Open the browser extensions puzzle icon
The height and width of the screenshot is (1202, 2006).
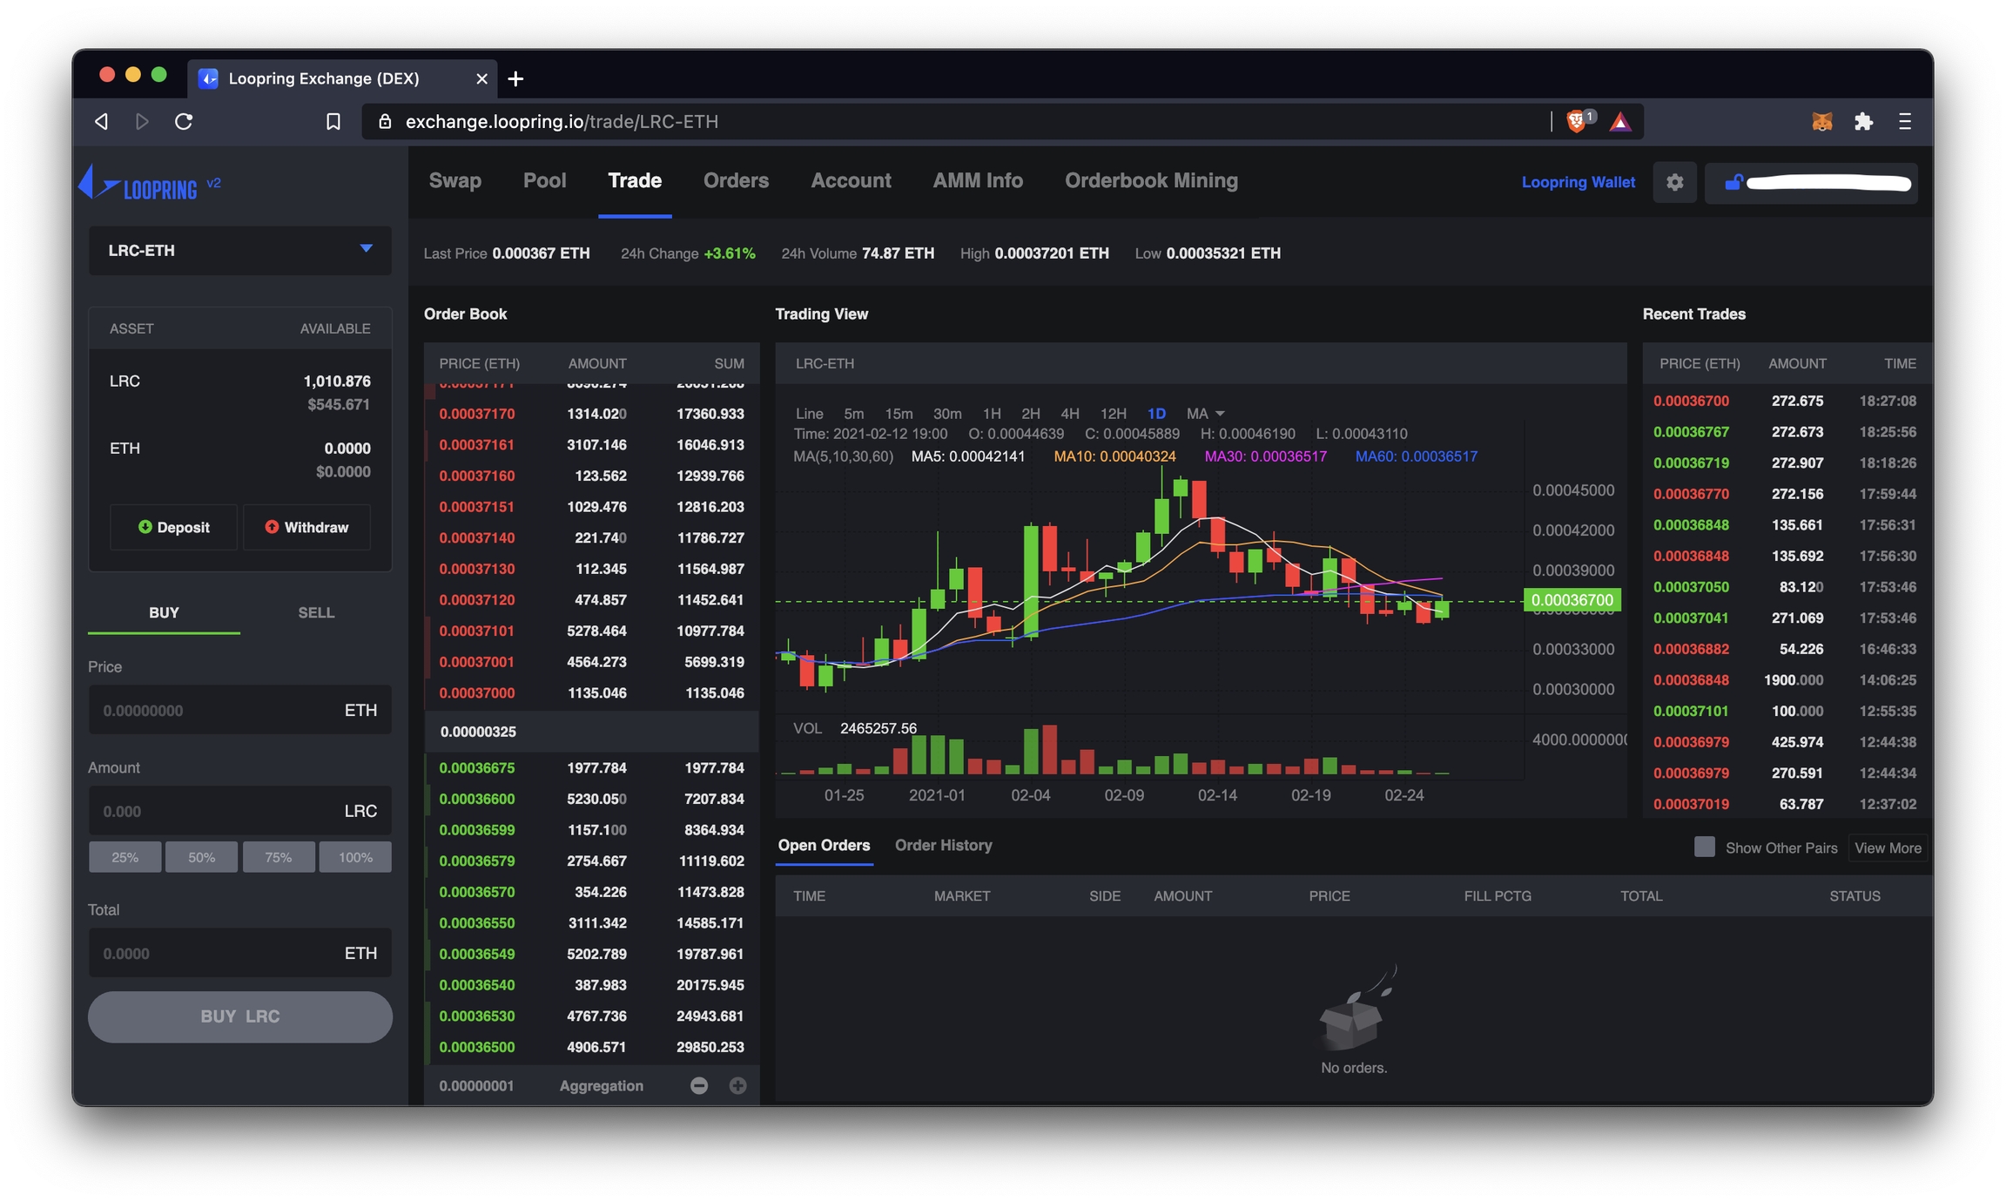pos(1863,122)
